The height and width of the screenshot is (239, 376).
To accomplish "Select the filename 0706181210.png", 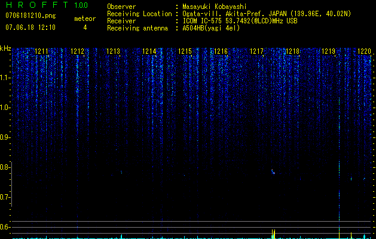I will pyautogui.click(x=30, y=16).
